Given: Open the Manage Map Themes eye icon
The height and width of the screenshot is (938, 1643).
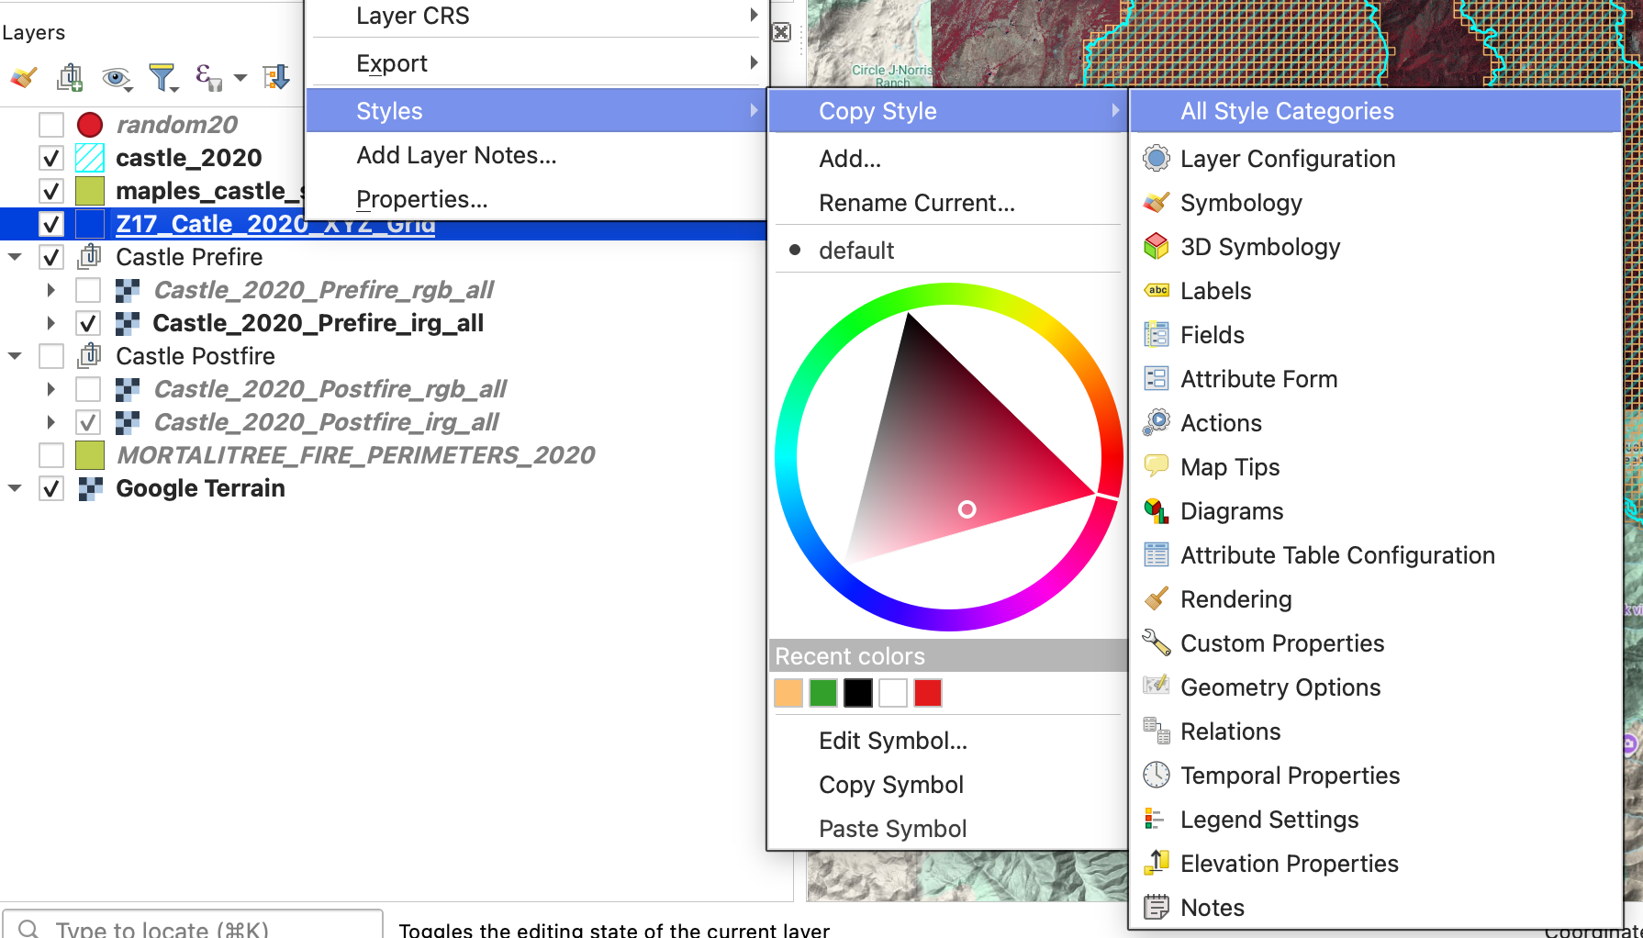Looking at the screenshot, I should [116, 78].
